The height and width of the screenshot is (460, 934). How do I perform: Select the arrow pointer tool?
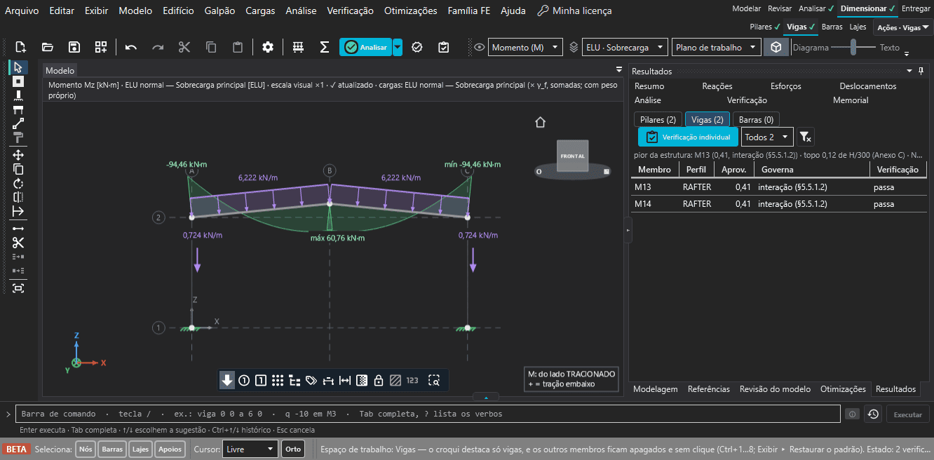[18, 67]
